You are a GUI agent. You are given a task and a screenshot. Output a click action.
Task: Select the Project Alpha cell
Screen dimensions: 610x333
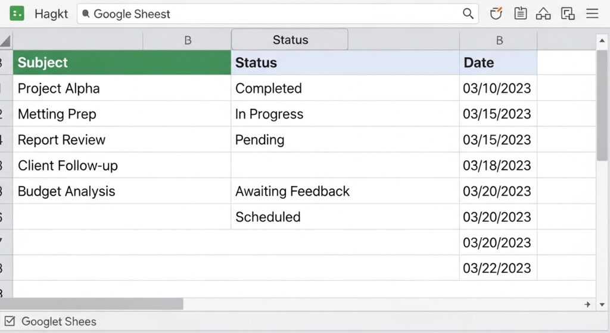[x=122, y=88]
